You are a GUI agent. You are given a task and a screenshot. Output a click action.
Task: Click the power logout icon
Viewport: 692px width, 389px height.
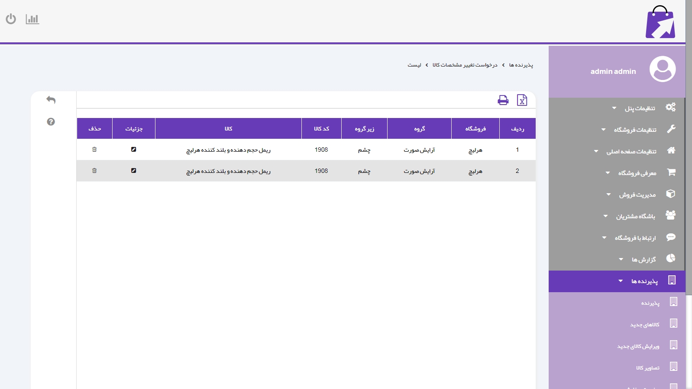(x=11, y=19)
